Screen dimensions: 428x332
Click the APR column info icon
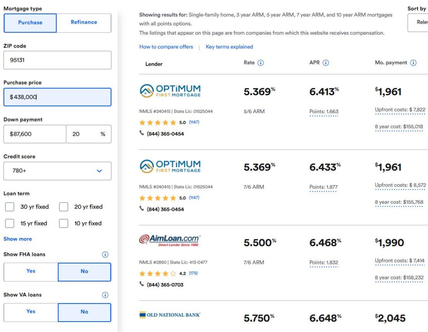pyautogui.click(x=326, y=63)
